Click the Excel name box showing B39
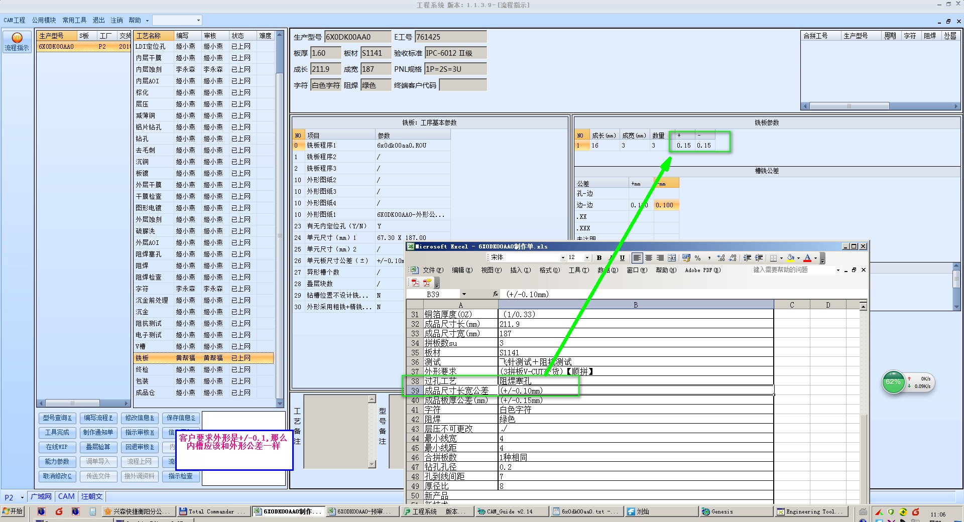 tap(433, 294)
